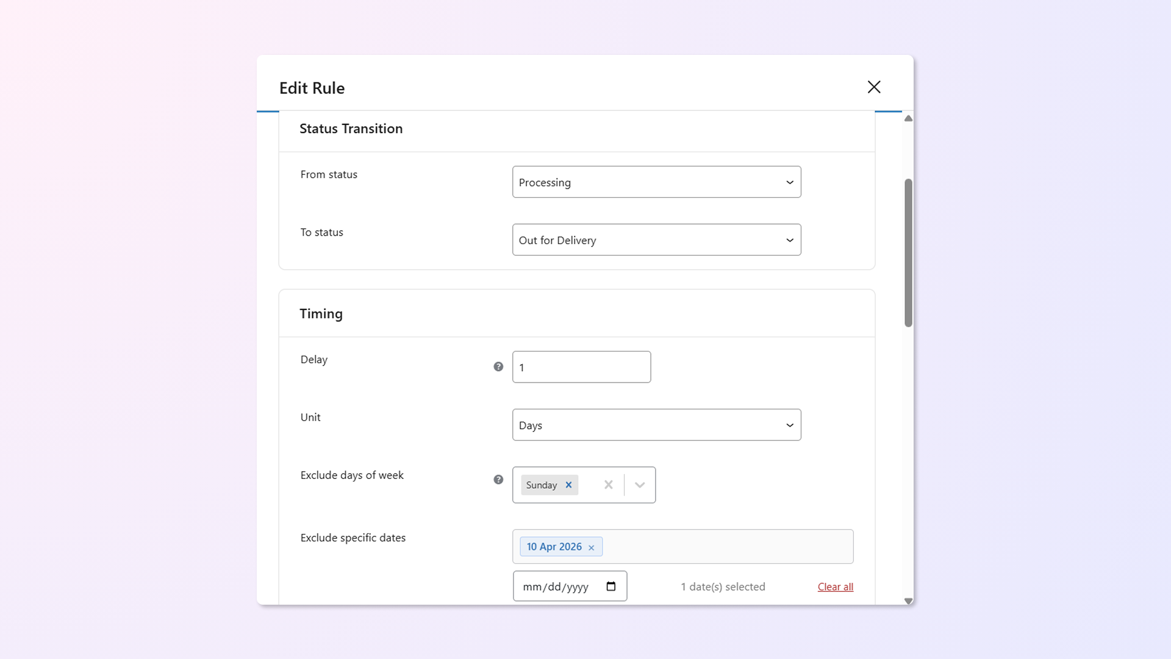Click the Exclude days of week help icon
This screenshot has width=1171, height=659.
498,480
